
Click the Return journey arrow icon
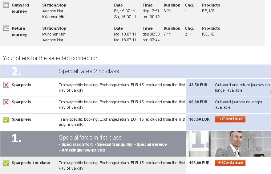[6, 28]
